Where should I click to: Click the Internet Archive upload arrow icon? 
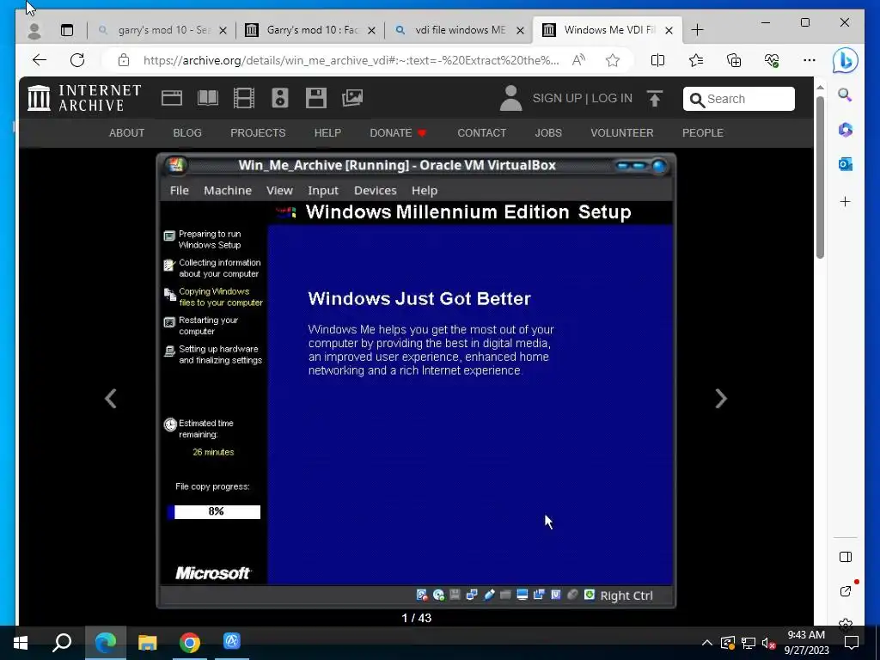point(654,98)
